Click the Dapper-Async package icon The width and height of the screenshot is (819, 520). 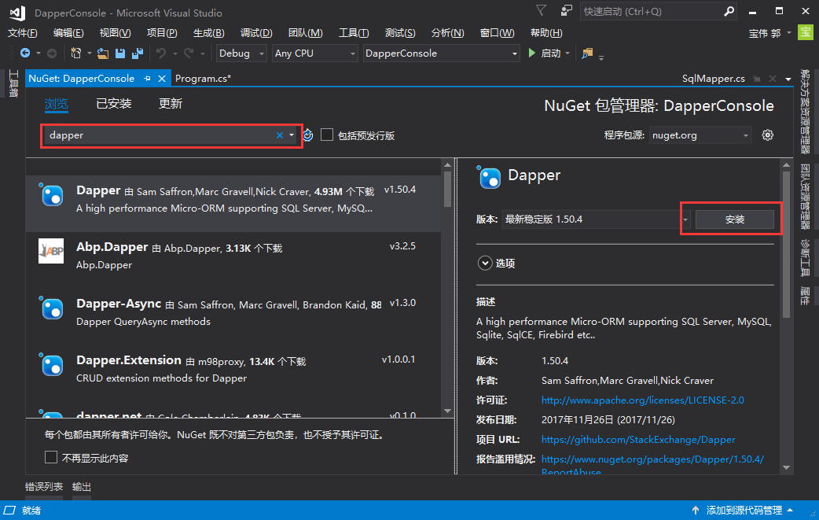[51, 308]
